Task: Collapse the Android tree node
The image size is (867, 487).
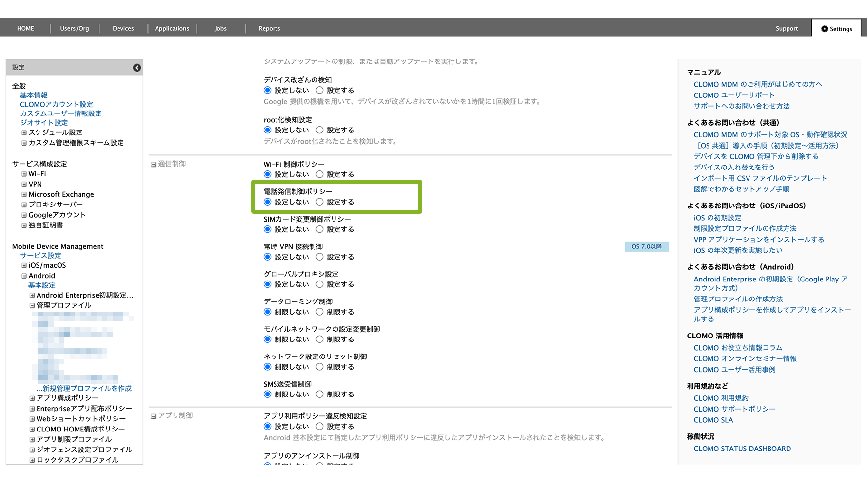Action: pos(24,276)
